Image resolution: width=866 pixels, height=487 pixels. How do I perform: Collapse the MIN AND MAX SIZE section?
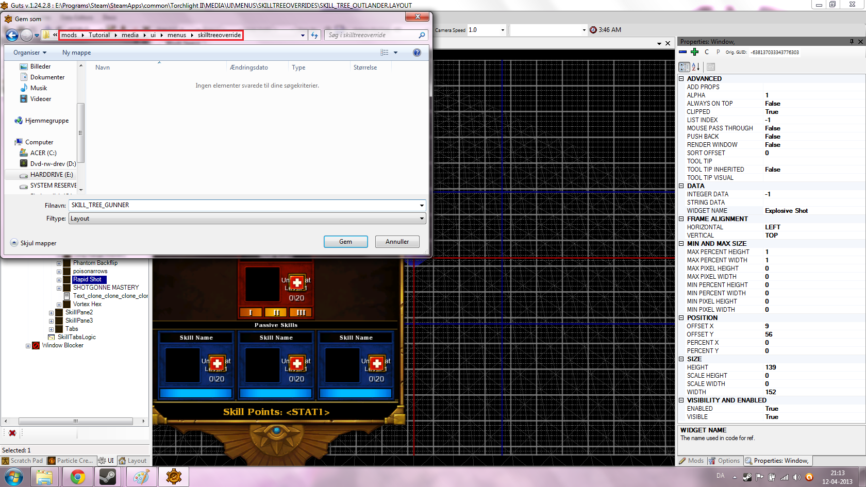point(681,244)
